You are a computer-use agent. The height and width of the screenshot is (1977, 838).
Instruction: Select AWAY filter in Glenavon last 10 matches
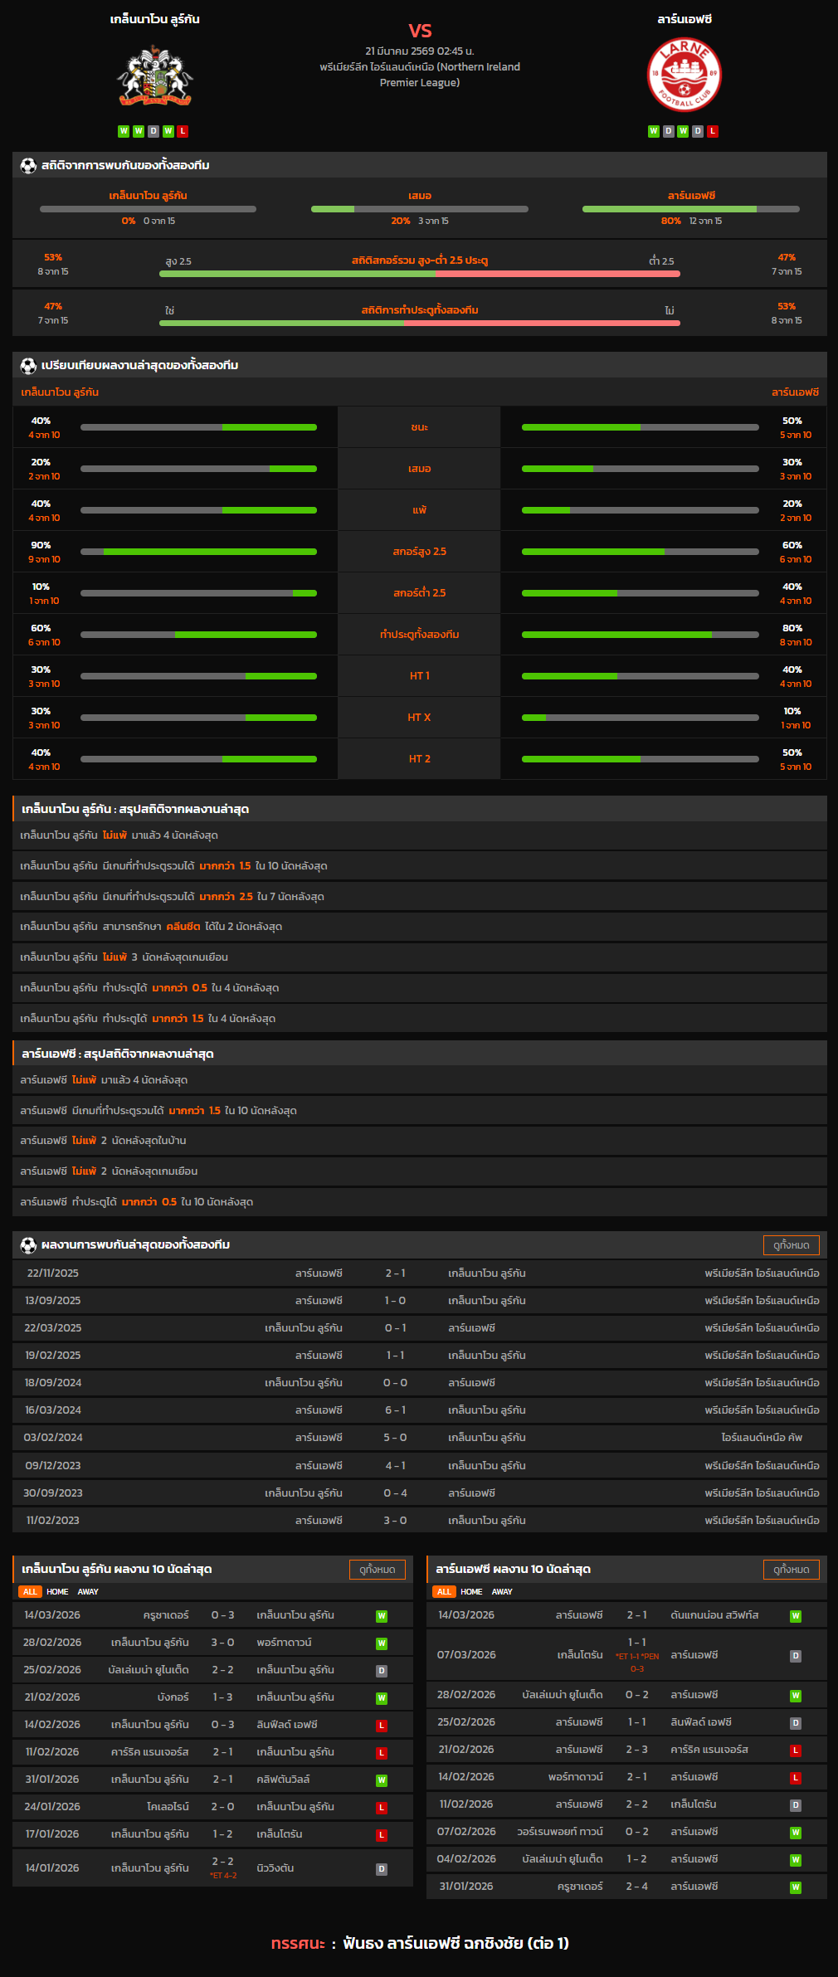88,1591
